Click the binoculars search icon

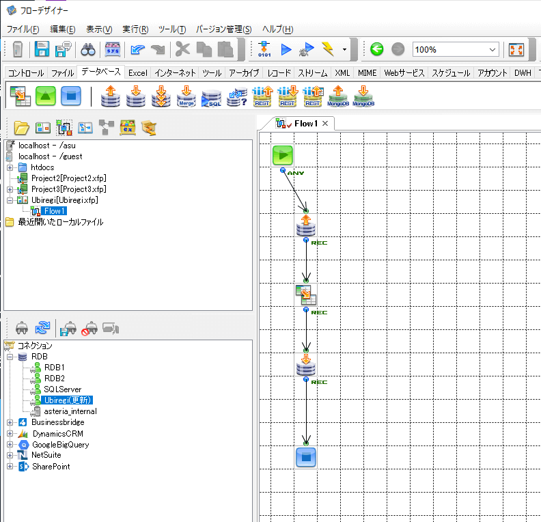[x=88, y=49]
